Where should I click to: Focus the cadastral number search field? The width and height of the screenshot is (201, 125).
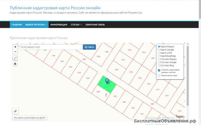point(51,47)
